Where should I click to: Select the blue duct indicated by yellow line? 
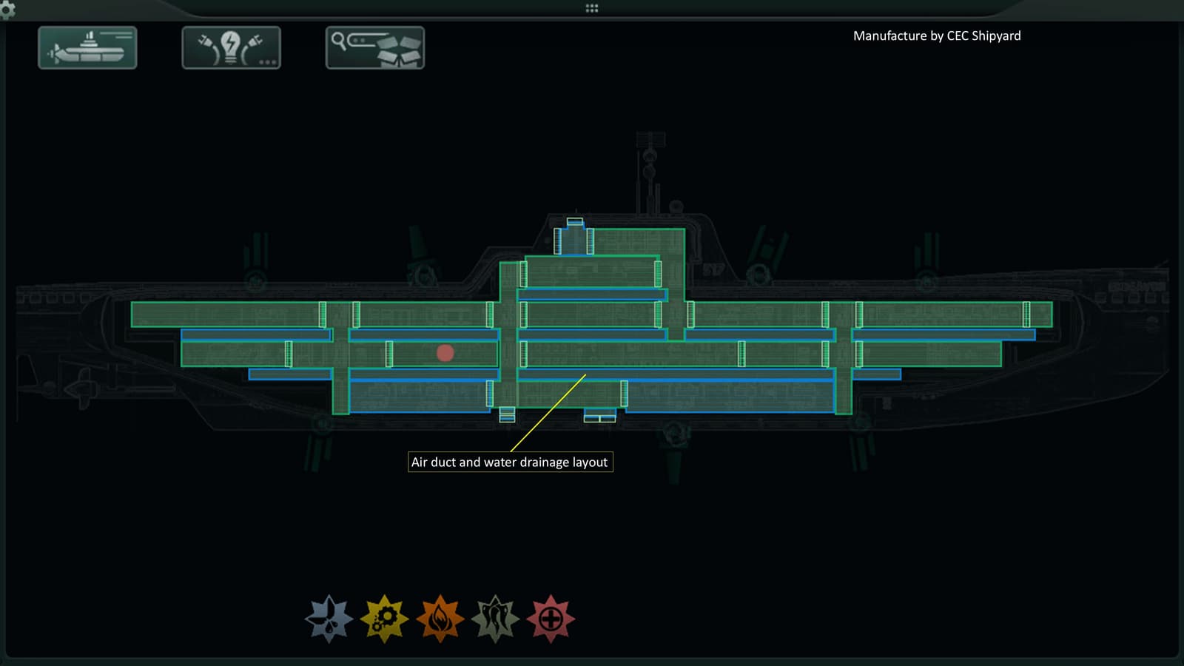pos(676,374)
